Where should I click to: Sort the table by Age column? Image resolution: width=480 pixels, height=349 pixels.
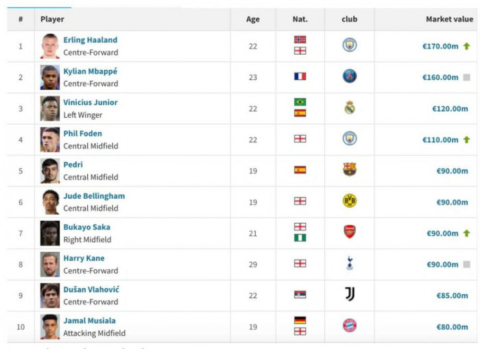[x=253, y=19]
